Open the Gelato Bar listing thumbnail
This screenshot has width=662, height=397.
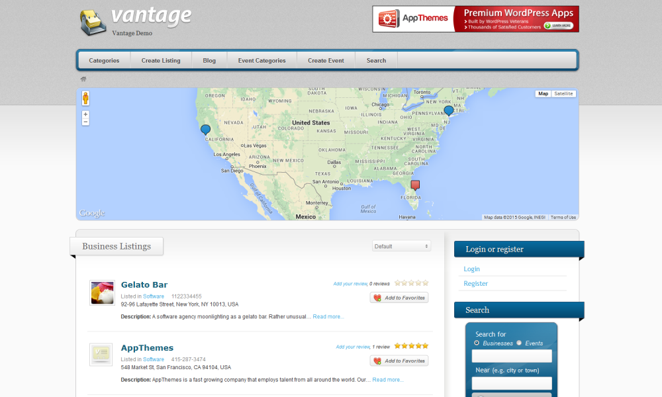102,293
